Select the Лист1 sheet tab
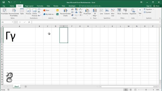The width and height of the screenshot is (162, 91). [17, 86]
